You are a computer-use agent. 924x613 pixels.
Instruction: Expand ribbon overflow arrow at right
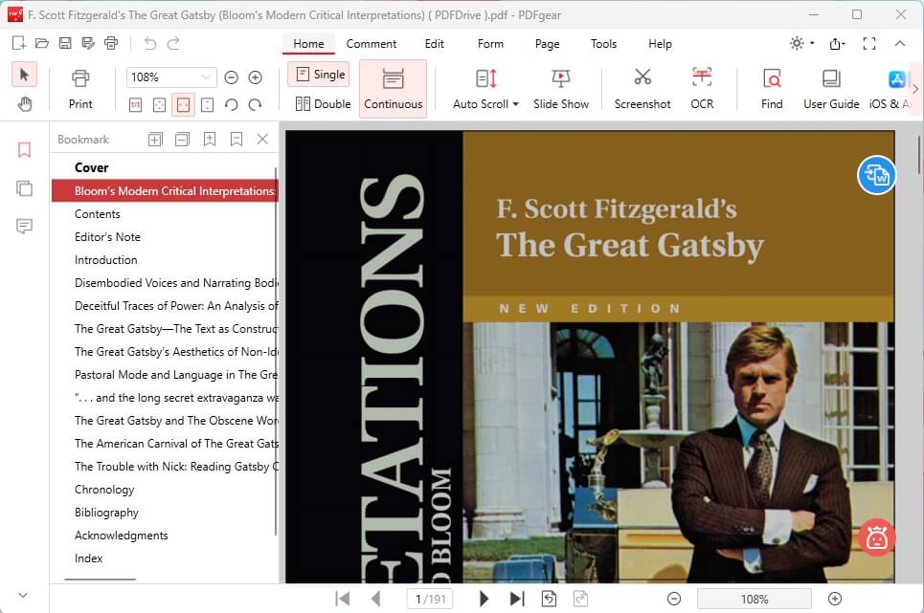915,89
